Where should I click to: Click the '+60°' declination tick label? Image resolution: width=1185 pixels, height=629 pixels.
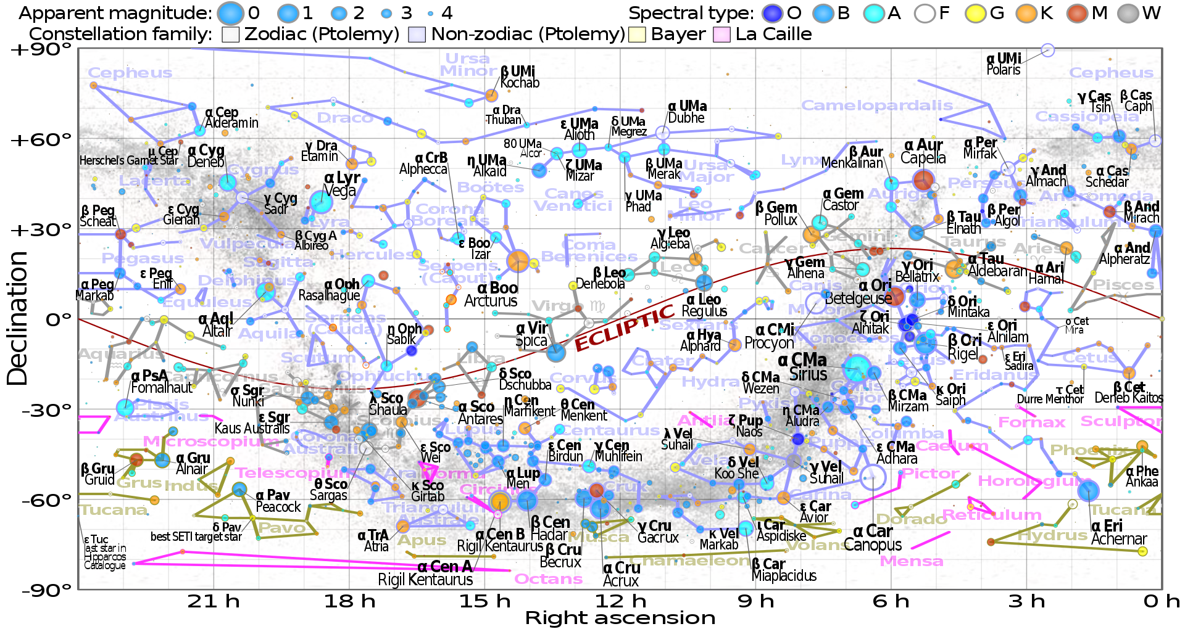(x=41, y=140)
